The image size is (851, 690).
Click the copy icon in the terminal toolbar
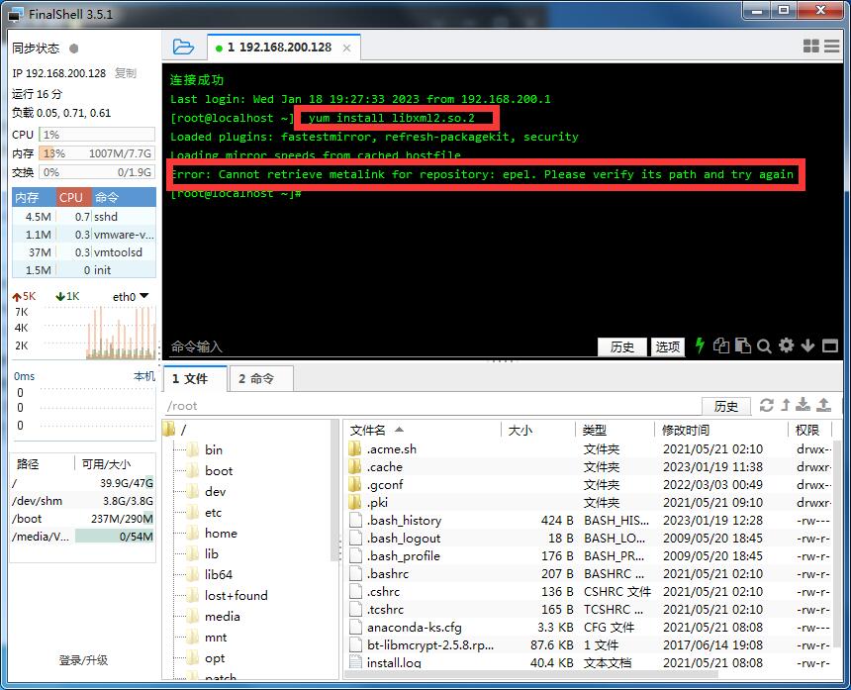coord(719,346)
